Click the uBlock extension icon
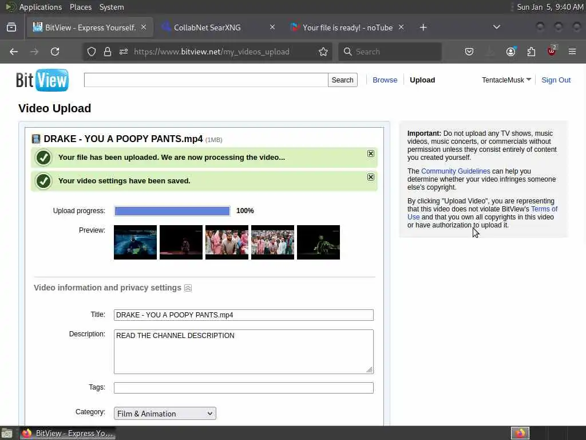 coord(552,51)
